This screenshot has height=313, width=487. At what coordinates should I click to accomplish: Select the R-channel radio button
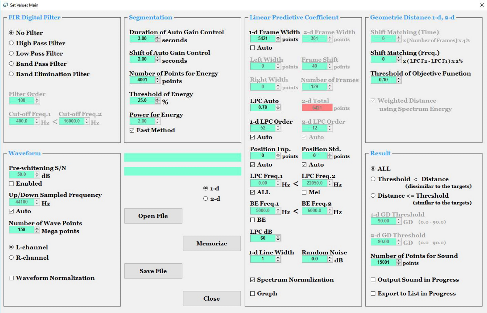click(x=11, y=258)
